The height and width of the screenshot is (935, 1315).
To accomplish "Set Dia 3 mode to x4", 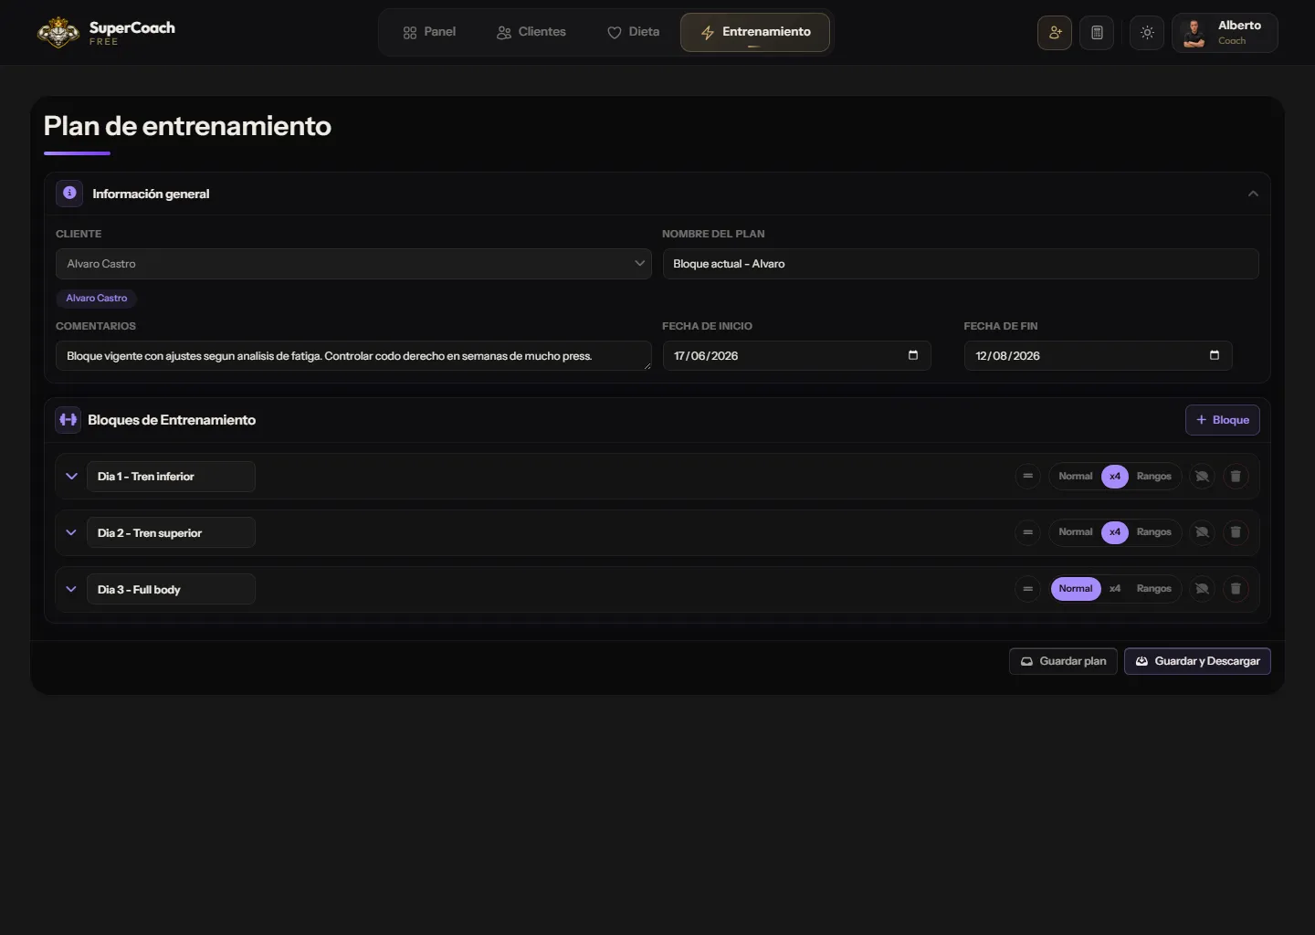I will (x=1115, y=589).
